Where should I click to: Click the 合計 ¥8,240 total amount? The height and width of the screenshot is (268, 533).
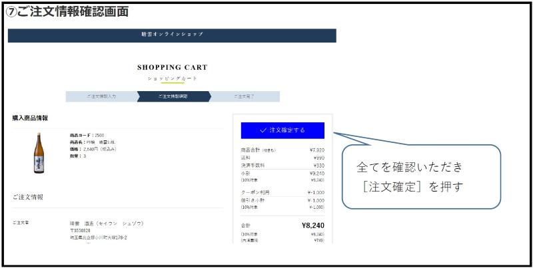click(x=311, y=225)
